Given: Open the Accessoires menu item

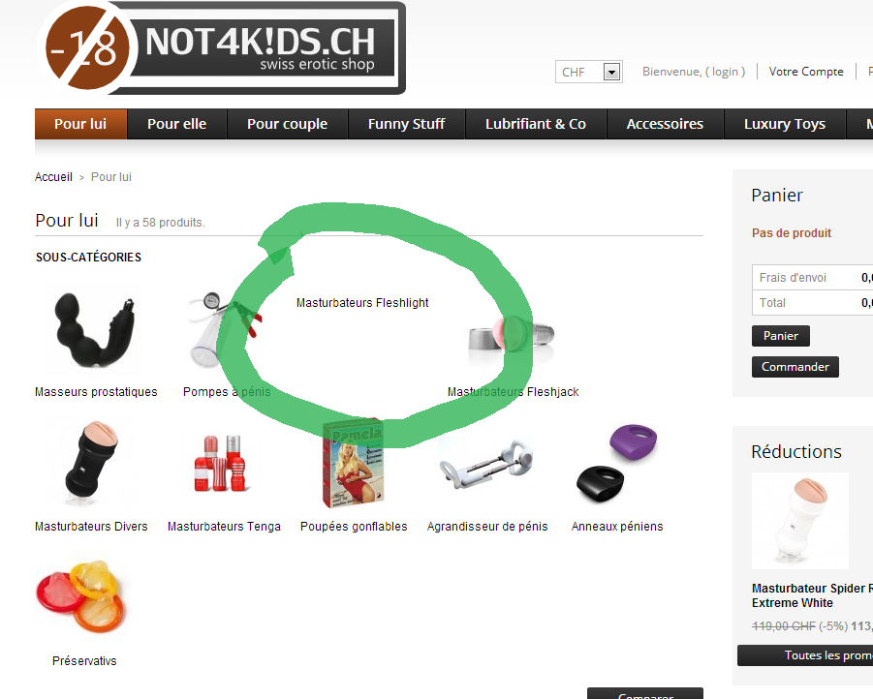Looking at the screenshot, I should pyautogui.click(x=665, y=124).
